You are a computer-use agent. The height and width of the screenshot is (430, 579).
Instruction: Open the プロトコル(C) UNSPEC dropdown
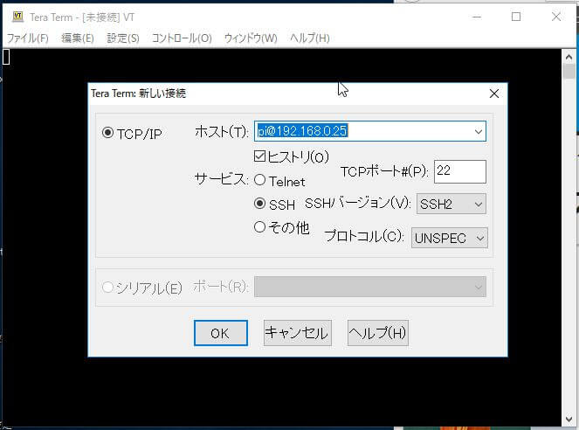tap(450, 238)
